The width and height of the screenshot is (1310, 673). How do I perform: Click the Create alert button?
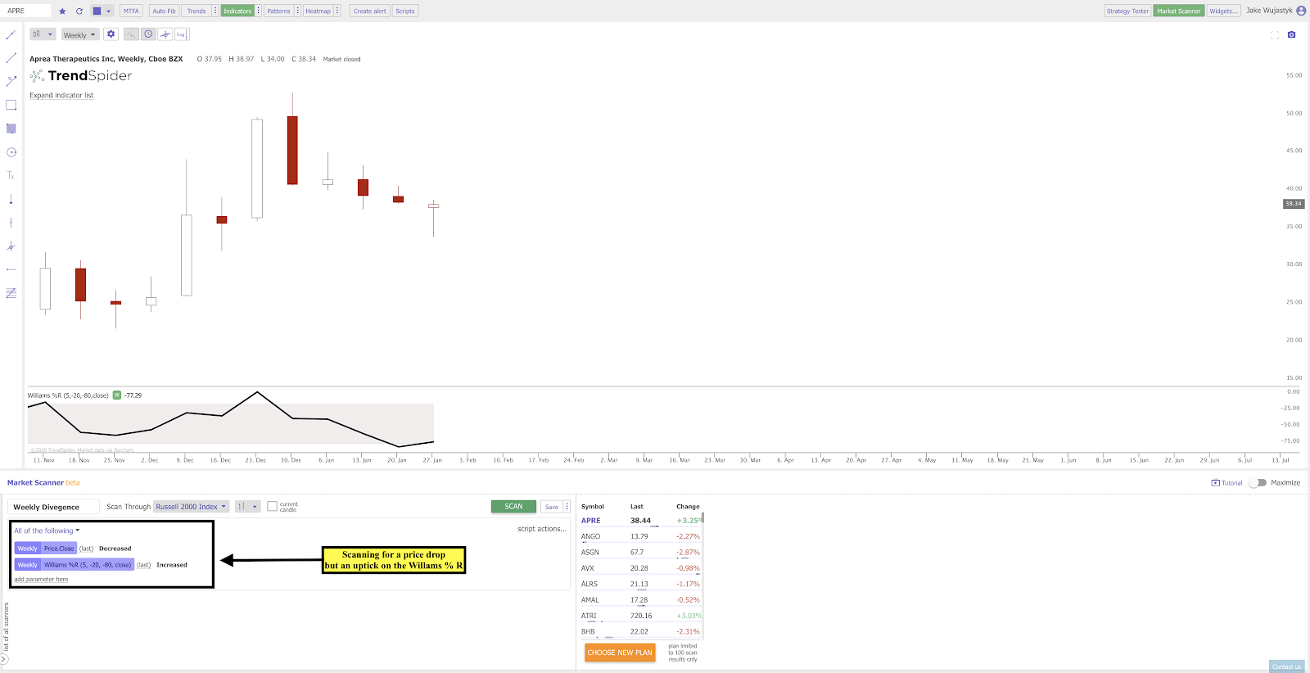(x=369, y=11)
